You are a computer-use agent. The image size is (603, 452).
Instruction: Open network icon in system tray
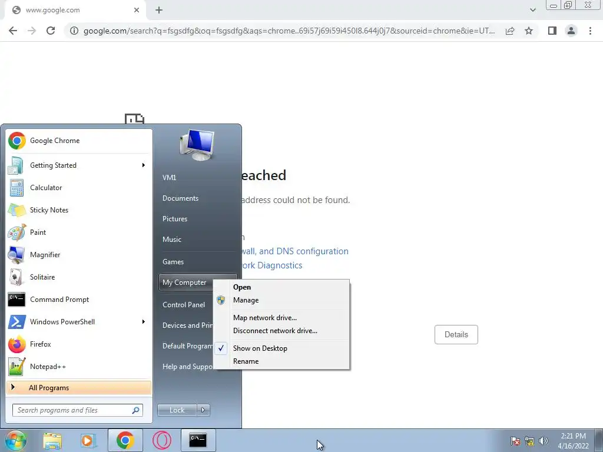pos(529,441)
